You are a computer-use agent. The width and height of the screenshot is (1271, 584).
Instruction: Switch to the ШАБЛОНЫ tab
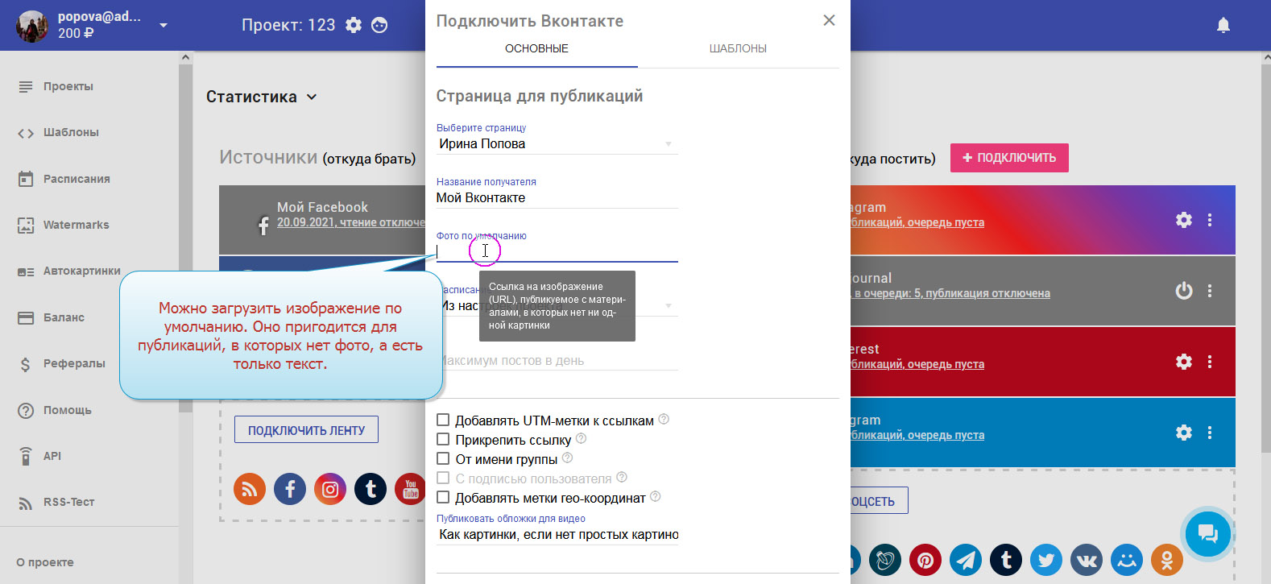point(737,48)
